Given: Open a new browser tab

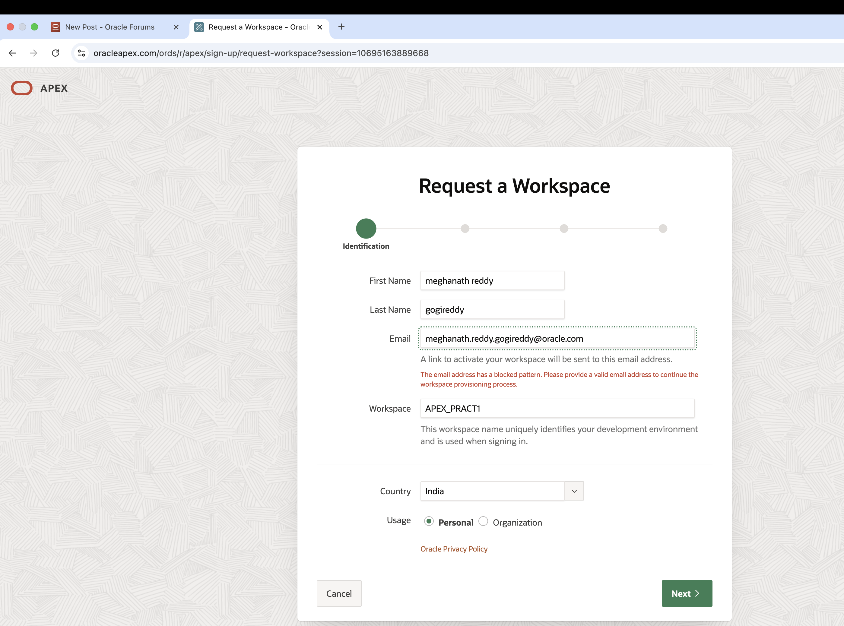Looking at the screenshot, I should (341, 27).
